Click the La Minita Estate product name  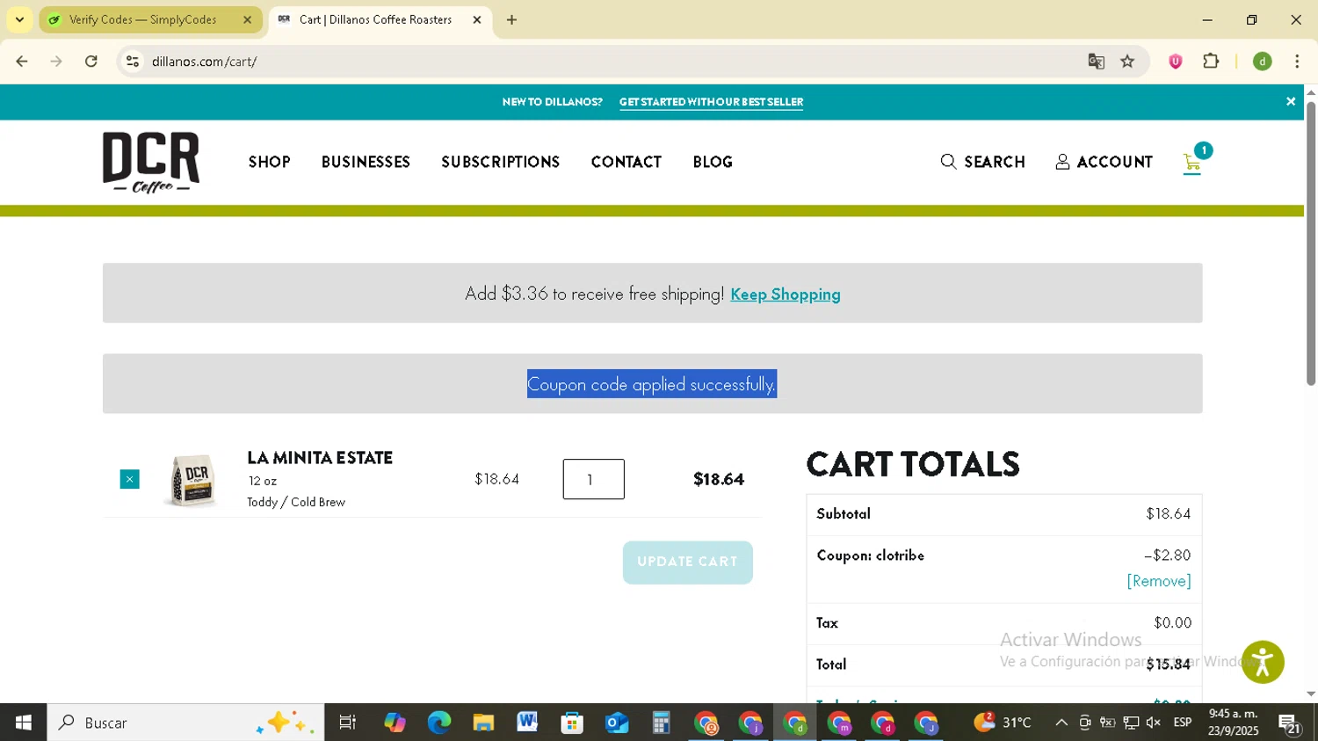(320, 458)
